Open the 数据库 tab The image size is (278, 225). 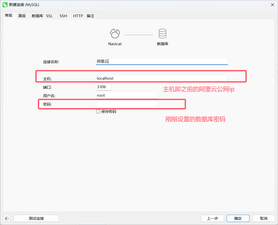37,16
